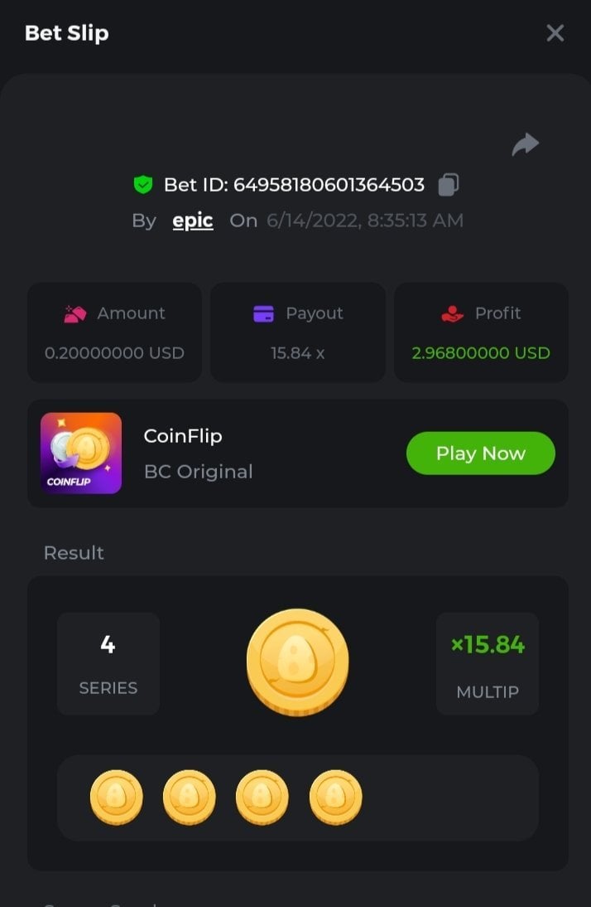
Task: Open the 'epic' user profile link
Action: pyautogui.click(x=193, y=221)
